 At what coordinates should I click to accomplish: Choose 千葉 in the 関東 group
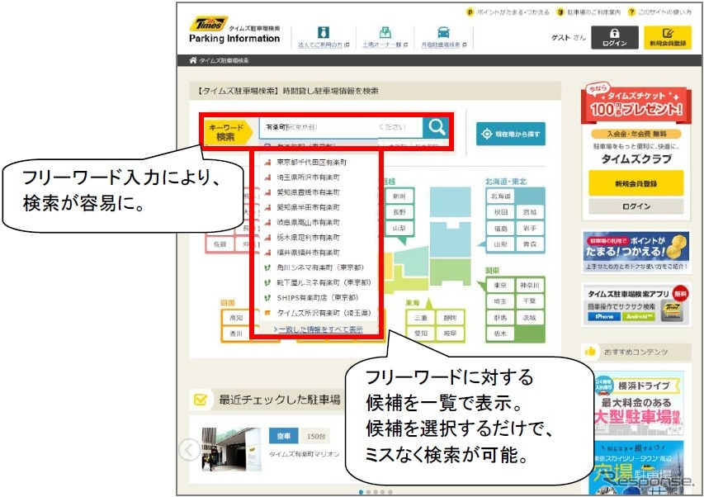coord(530,301)
